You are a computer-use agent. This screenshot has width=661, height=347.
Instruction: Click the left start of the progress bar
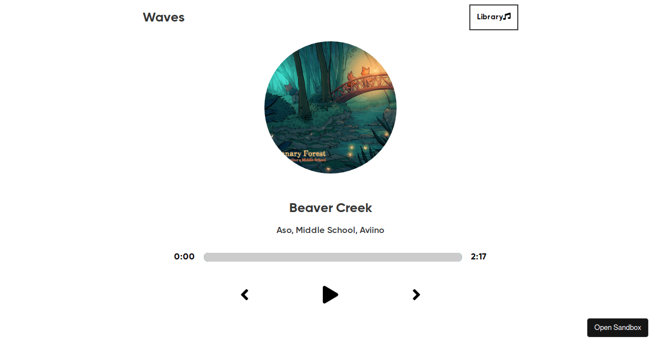point(207,257)
